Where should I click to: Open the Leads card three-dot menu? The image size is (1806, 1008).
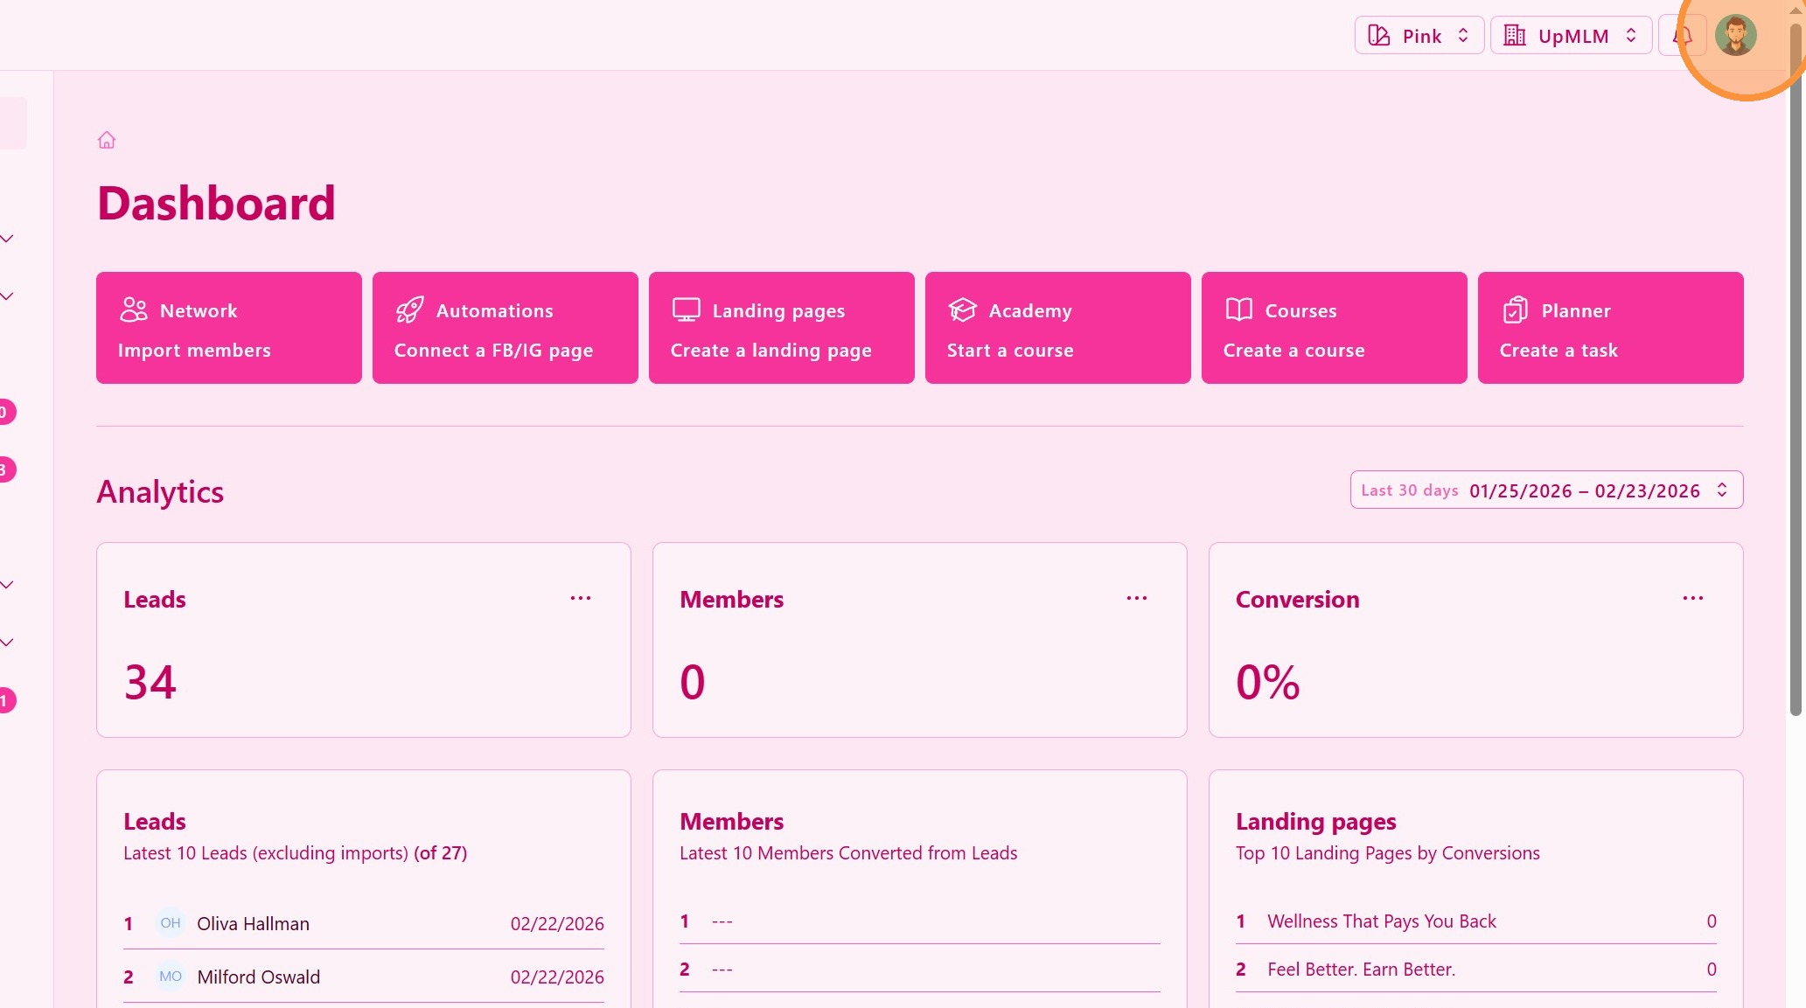pyautogui.click(x=581, y=599)
